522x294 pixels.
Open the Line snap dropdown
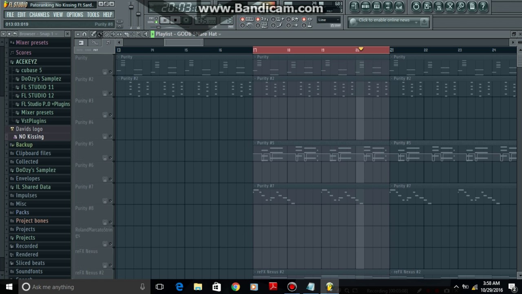tap(329, 20)
